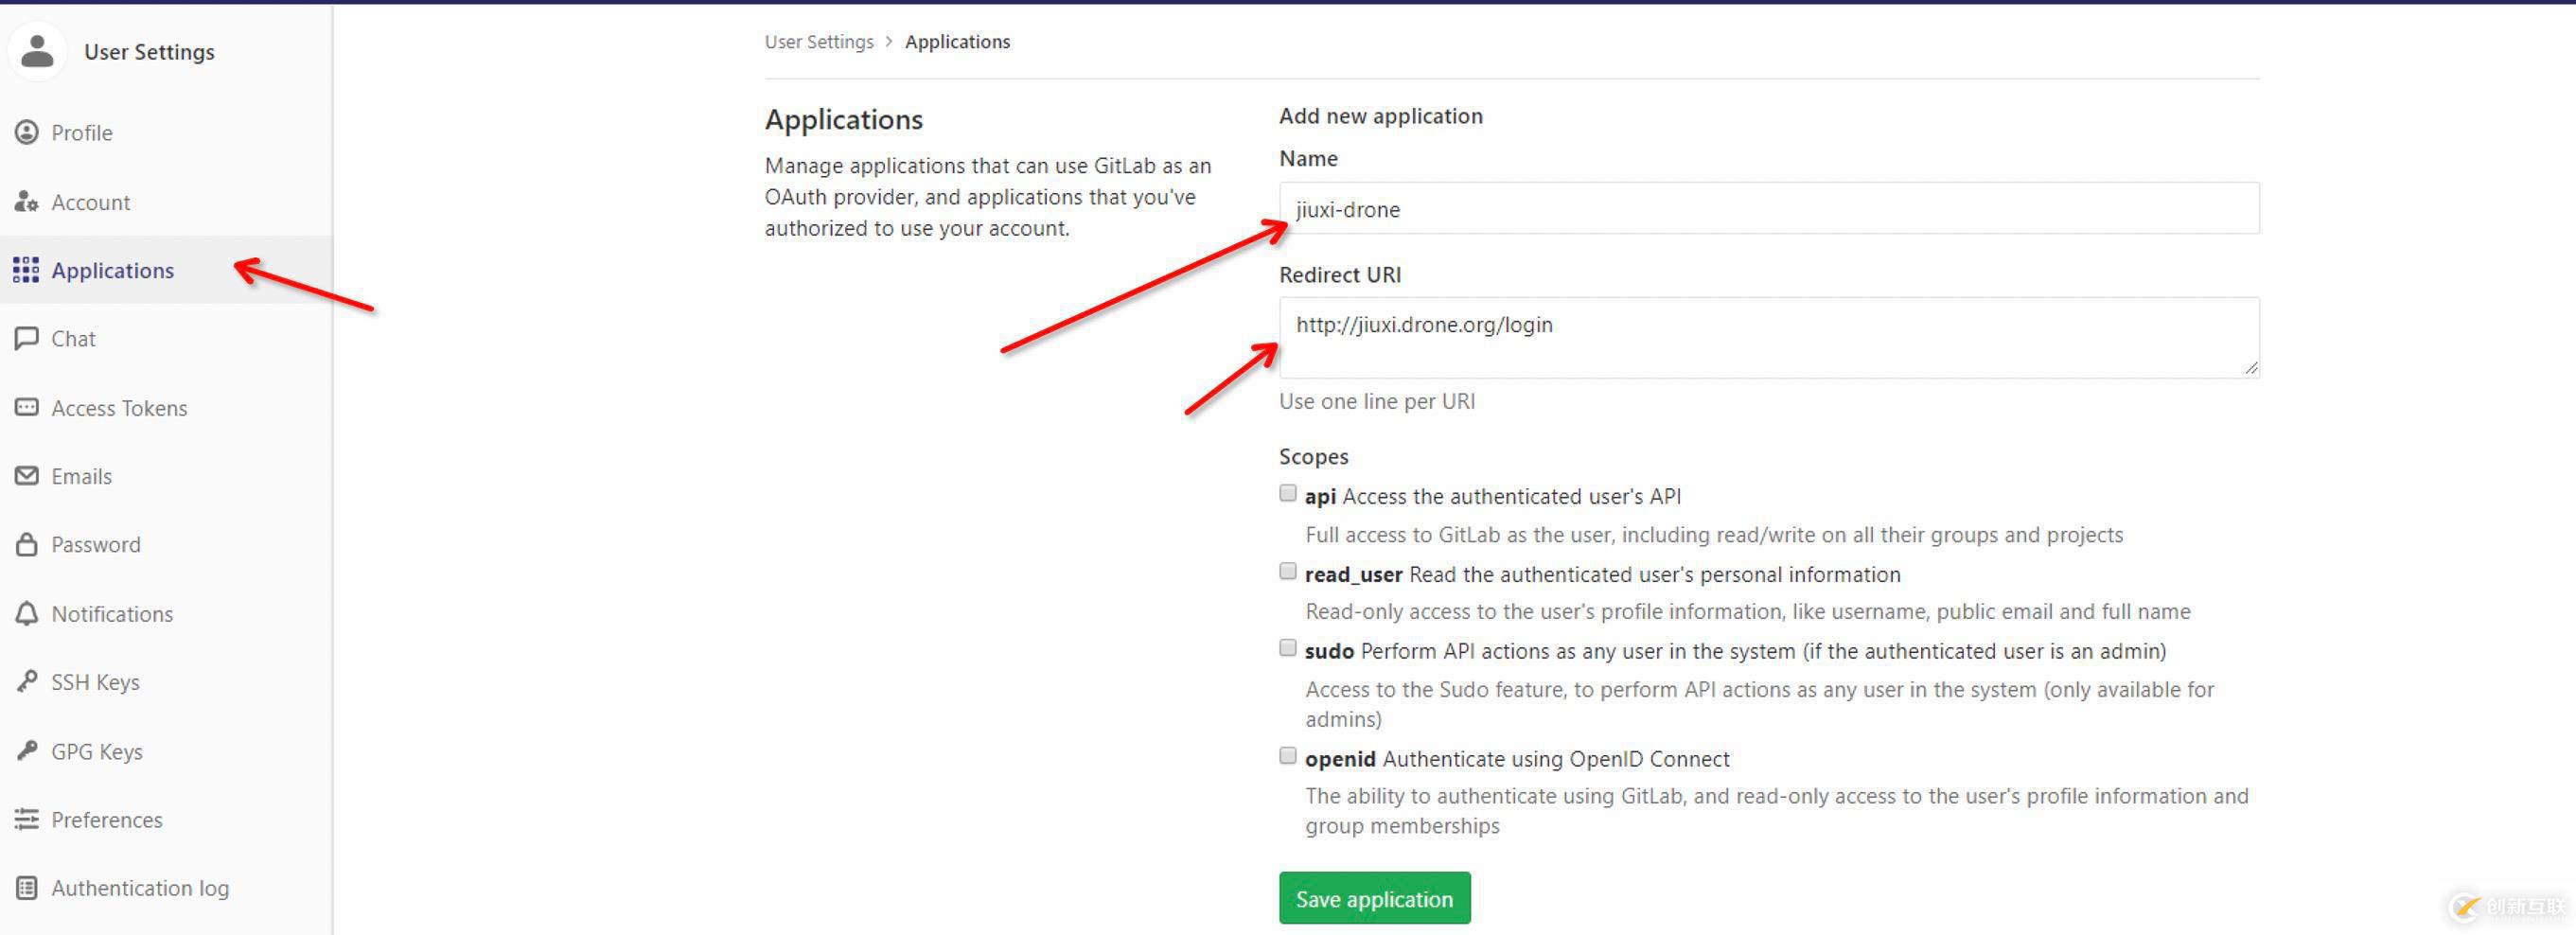
Task: Click the User Settings breadcrumb link
Action: (x=818, y=42)
